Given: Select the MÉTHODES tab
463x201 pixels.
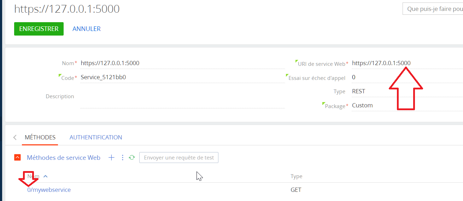Looking at the screenshot, I should pyautogui.click(x=40, y=137).
